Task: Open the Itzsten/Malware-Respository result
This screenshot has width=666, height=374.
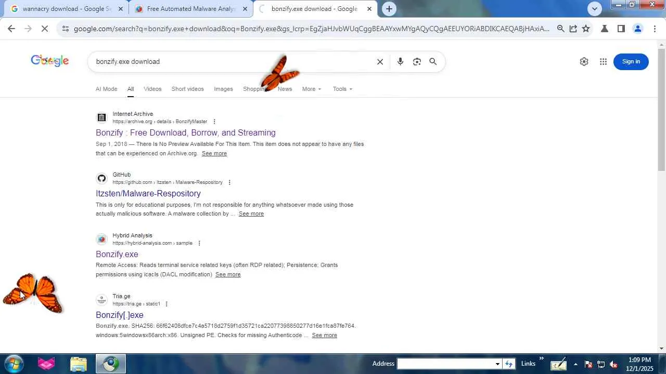Action: click(x=148, y=194)
